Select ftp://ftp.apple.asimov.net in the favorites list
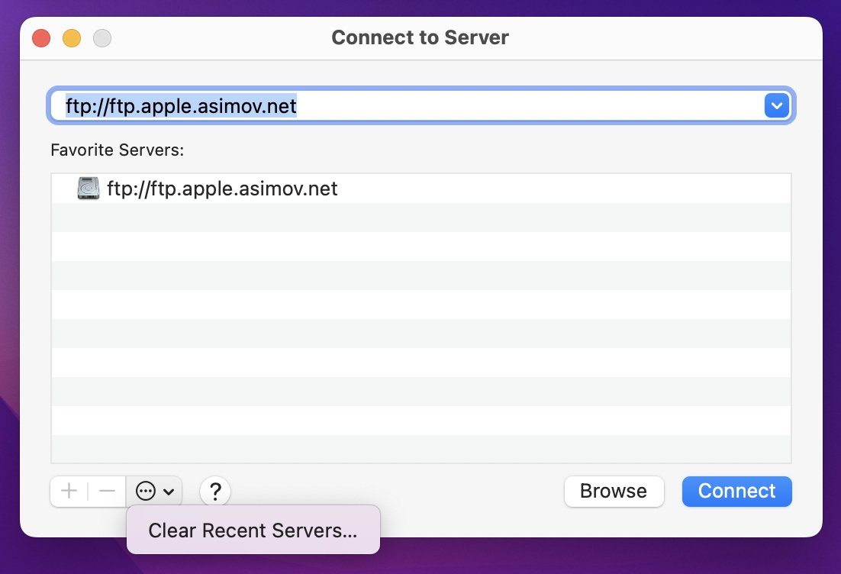Screen dimensions: 841x574 (x=222, y=189)
